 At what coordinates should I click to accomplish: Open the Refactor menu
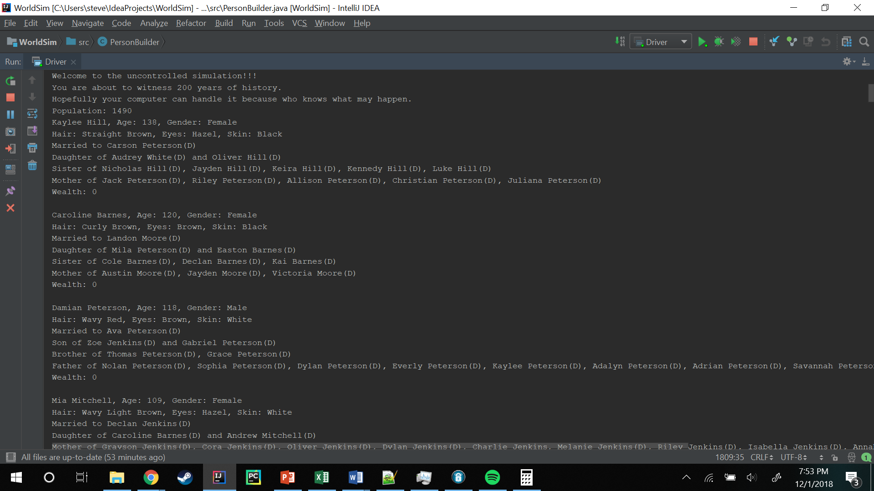pos(191,23)
